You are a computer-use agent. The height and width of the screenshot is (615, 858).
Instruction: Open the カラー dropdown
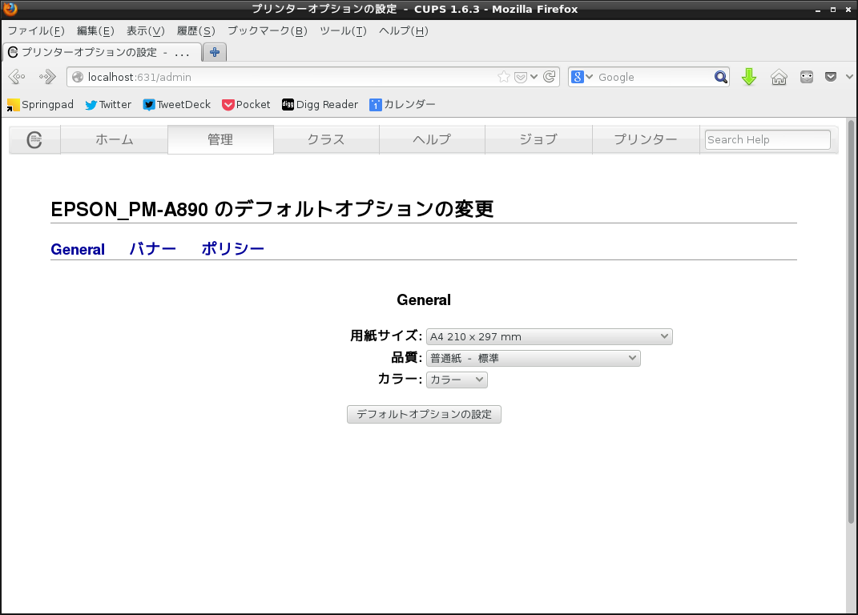(x=457, y=380)
